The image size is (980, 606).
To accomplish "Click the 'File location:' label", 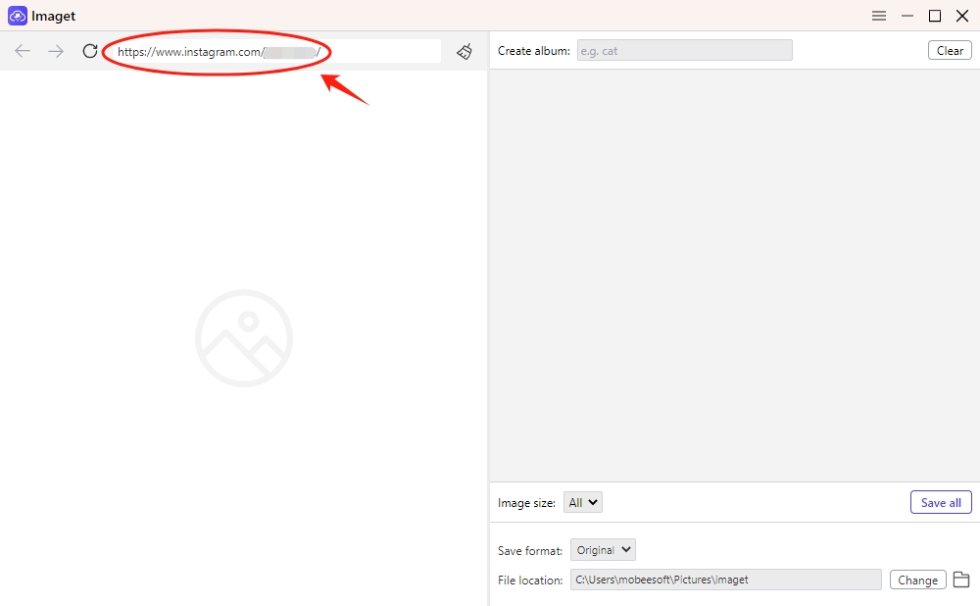I will (530, 581).
